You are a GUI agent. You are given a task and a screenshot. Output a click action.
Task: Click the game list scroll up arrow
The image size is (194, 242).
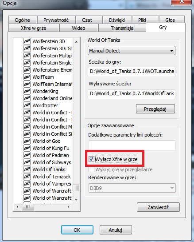76,42
